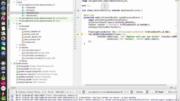Expand the menu folder
Image resolution: width=180 pixels, height=101 pixels.
[x=17, y=45]
